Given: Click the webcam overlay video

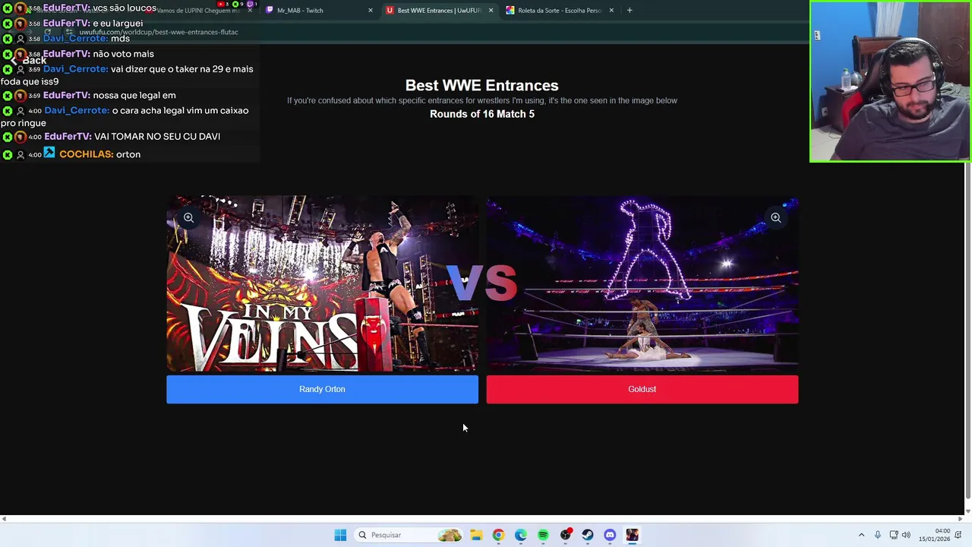Looking at the screenshot, I should tap(890, 81).
